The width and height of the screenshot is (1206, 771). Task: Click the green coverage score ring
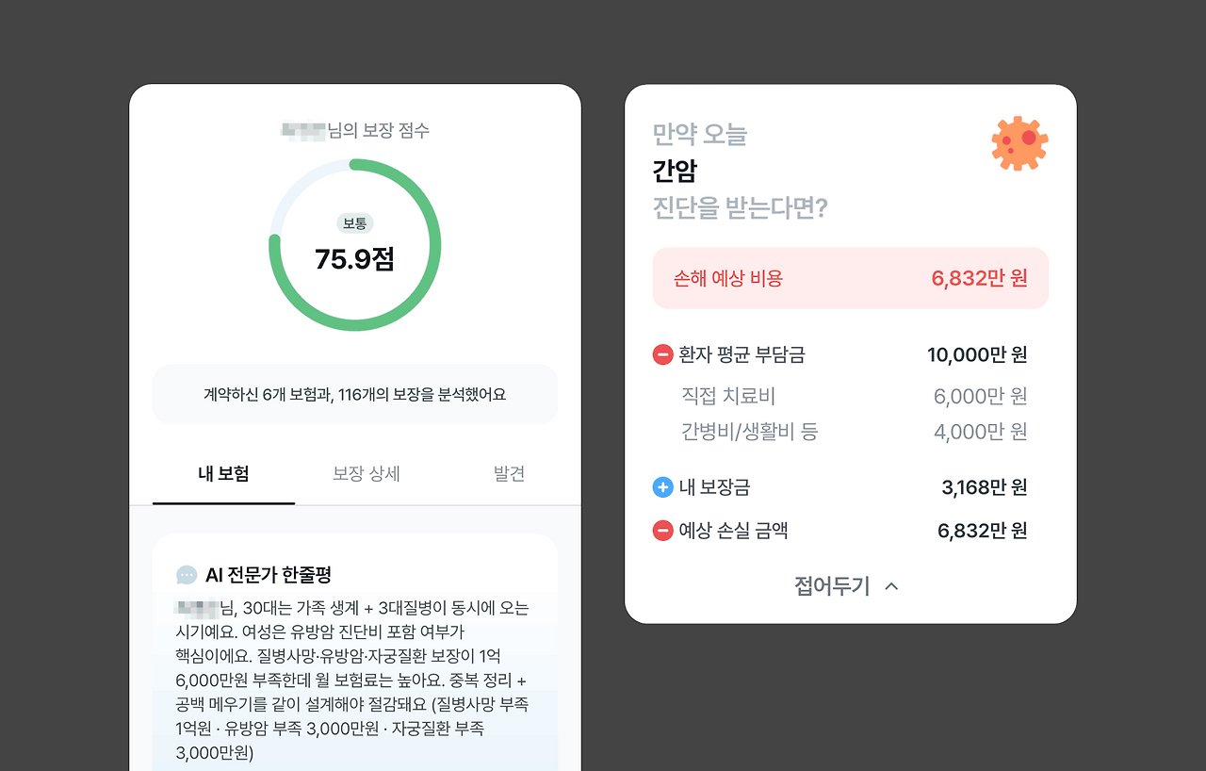tap(355, 245)
